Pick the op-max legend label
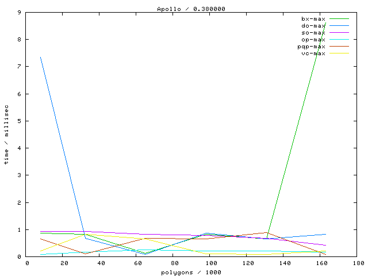368x276 pixels. pos(313,40)
